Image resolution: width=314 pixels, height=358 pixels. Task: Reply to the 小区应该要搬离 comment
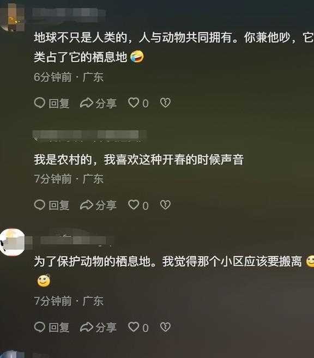click(52, 327)
